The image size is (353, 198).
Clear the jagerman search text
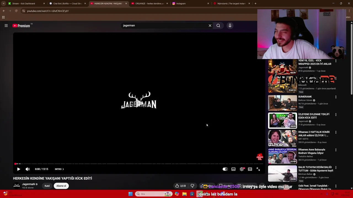pos(210,26)
